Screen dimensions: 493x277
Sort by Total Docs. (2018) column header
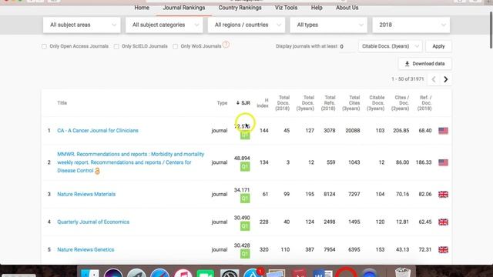coord(283,103)
